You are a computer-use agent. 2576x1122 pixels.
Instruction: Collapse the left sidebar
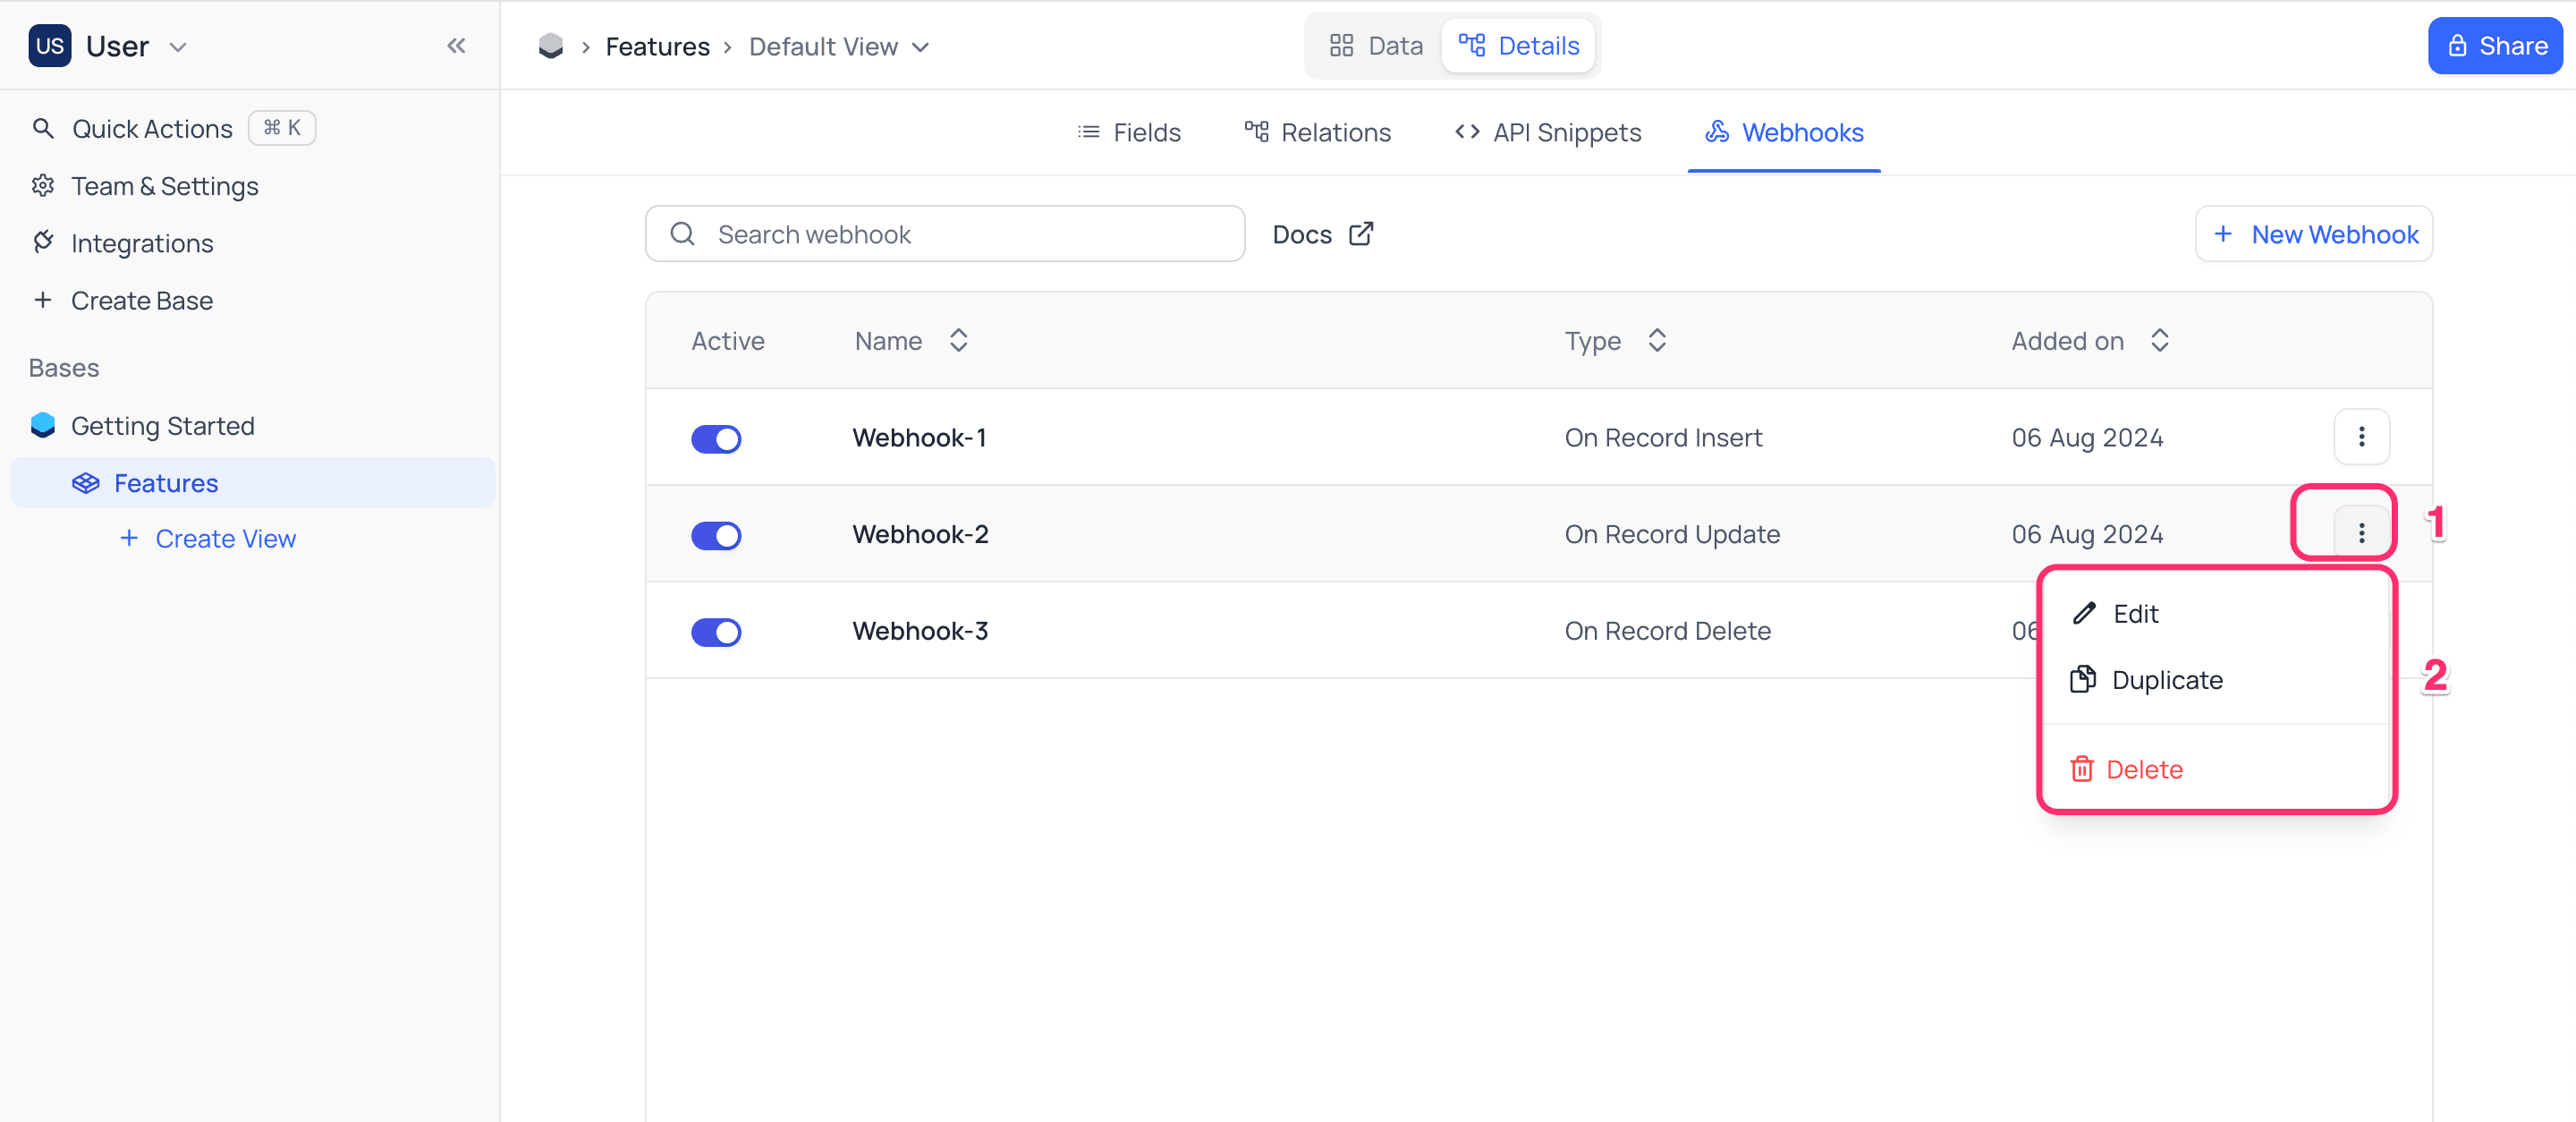(x=457, y=46)
